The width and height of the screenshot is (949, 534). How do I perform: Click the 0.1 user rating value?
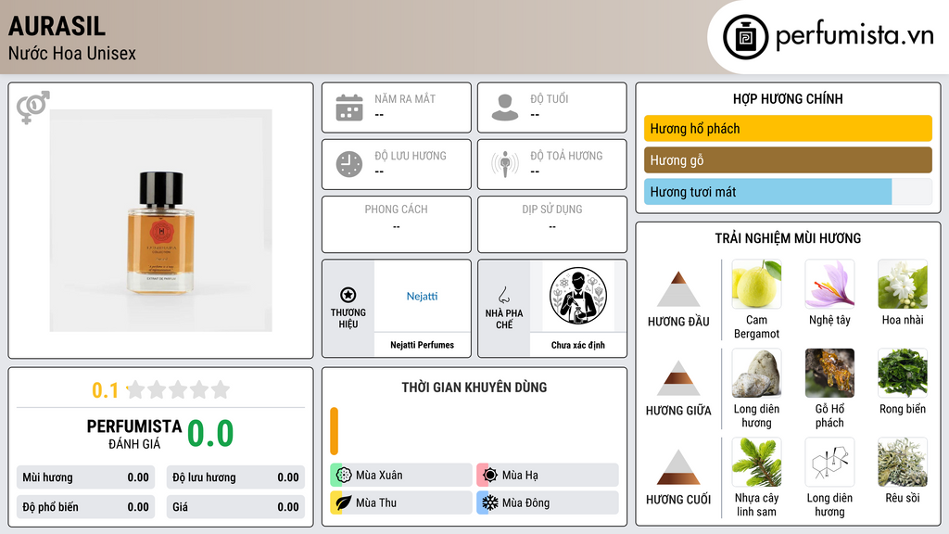click(x=105, y=390)
